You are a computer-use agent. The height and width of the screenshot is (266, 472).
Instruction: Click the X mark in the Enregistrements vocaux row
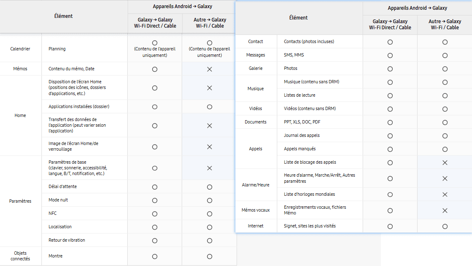[x=445, y=211]
